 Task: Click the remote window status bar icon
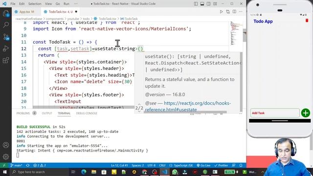(x=4, y=165)
